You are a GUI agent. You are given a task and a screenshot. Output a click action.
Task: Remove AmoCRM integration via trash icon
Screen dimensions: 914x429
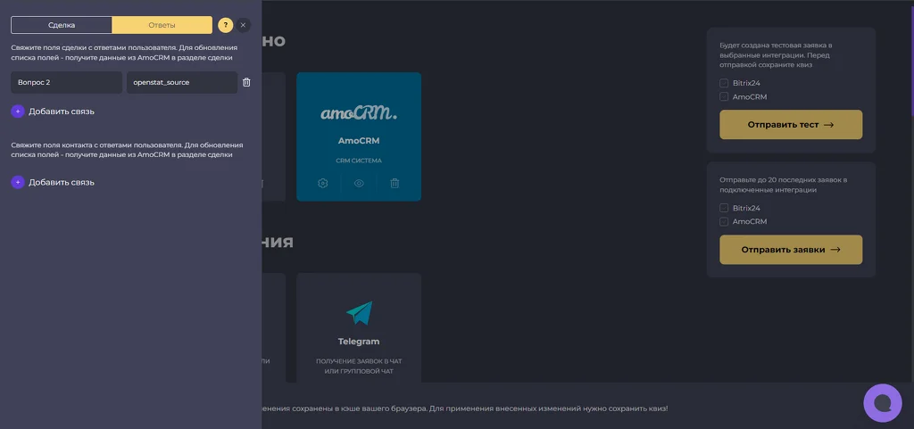point(395,184)
